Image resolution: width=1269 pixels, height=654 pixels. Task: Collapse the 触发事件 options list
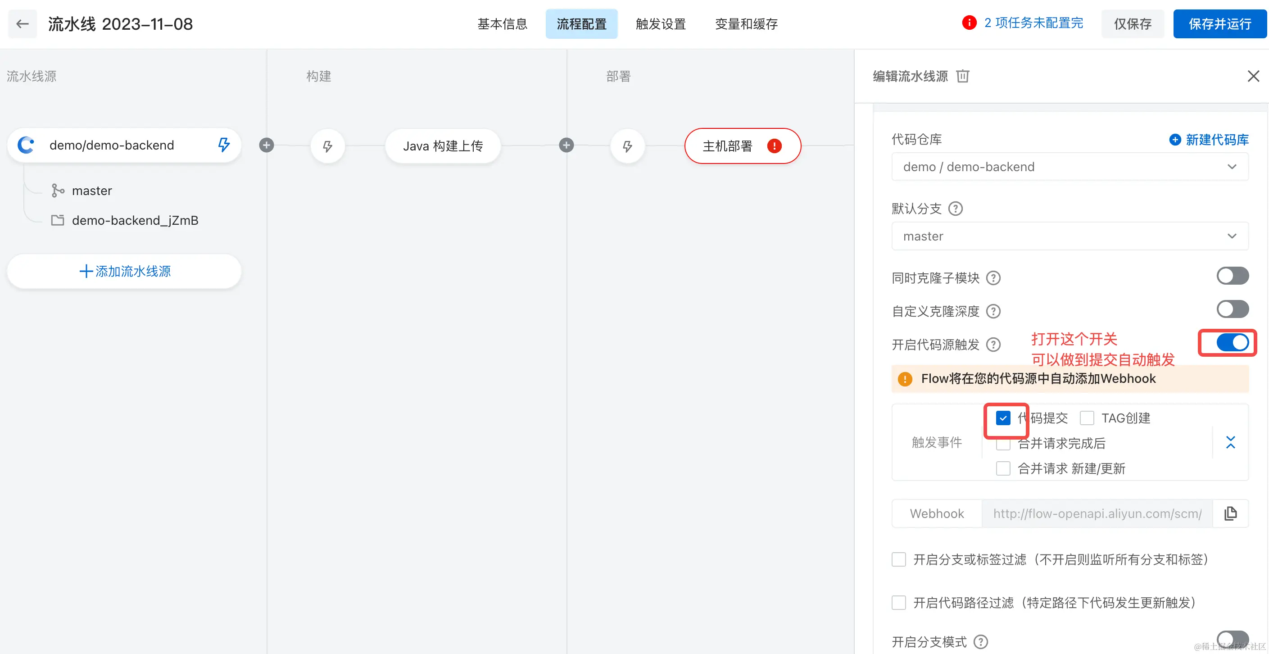pyautogui.click(x=1230, y=442)
